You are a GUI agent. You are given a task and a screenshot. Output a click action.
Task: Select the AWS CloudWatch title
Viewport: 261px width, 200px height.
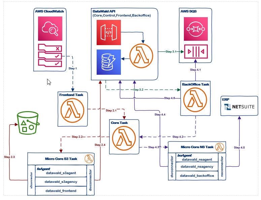pos(50,11)
